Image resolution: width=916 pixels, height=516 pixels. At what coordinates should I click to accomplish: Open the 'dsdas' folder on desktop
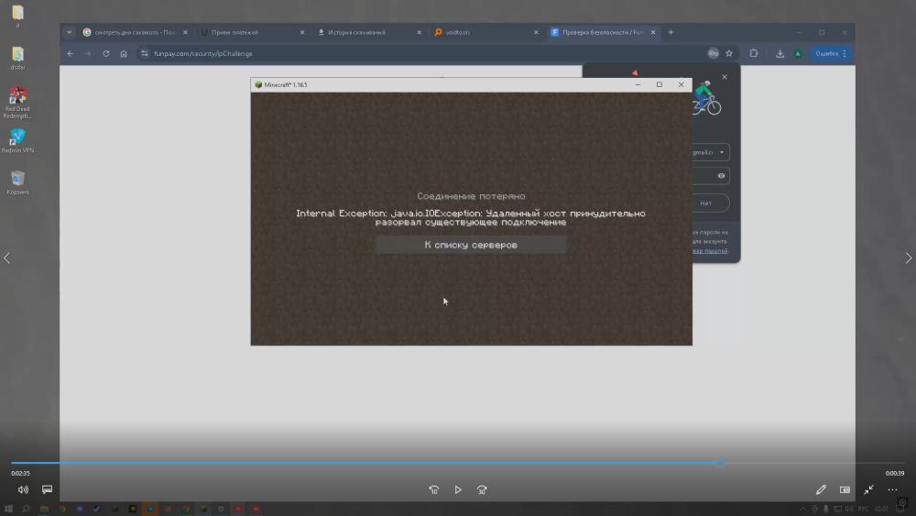(x=17, y=58)
